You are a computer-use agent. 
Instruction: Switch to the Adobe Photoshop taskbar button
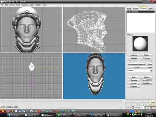(97, 115)
